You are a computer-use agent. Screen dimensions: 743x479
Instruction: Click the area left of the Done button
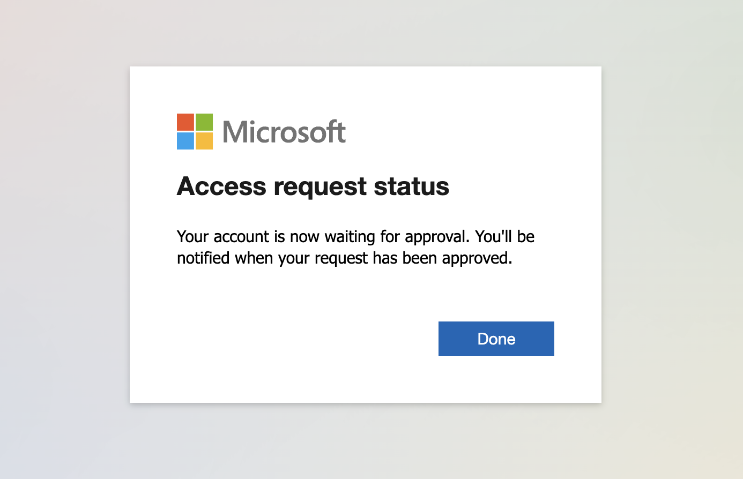click(x=322, y=338)
